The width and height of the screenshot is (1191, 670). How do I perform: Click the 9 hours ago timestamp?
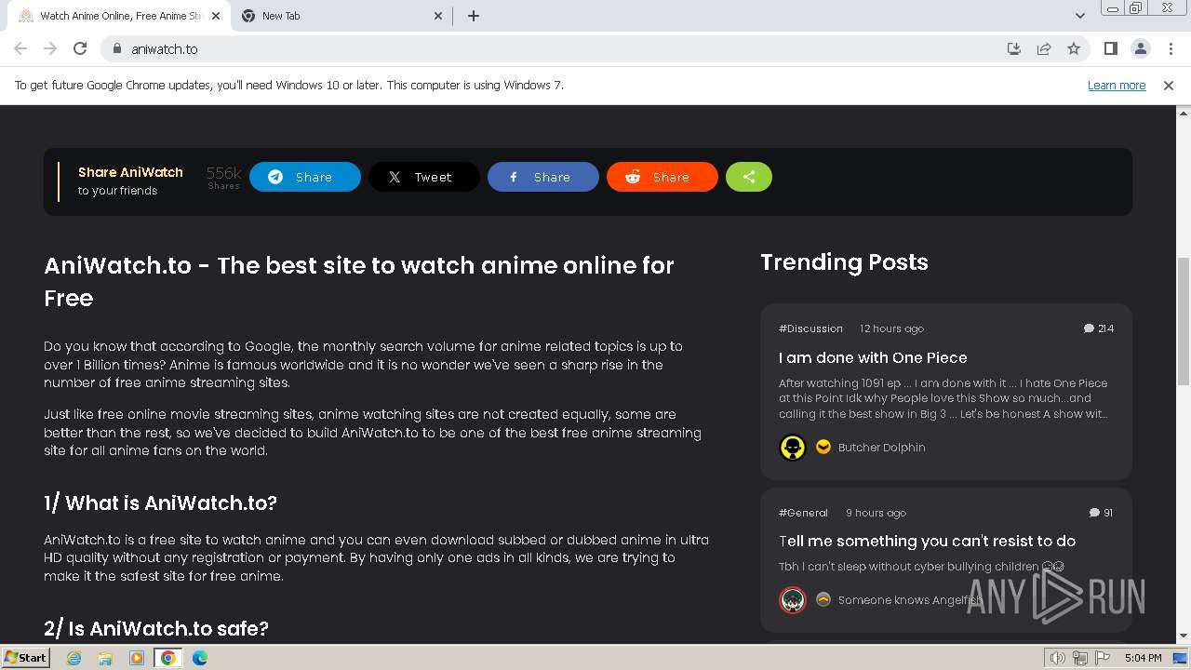pyautogui.click(x=876, y=513)
